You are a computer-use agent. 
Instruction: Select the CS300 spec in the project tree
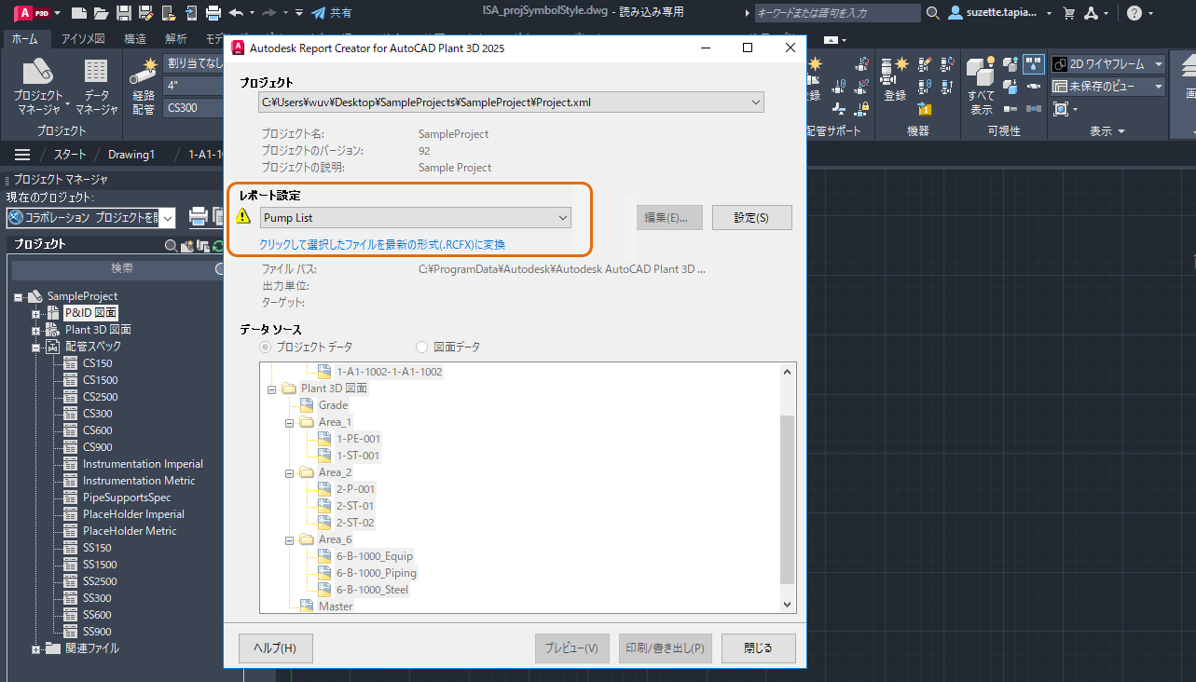97,414
